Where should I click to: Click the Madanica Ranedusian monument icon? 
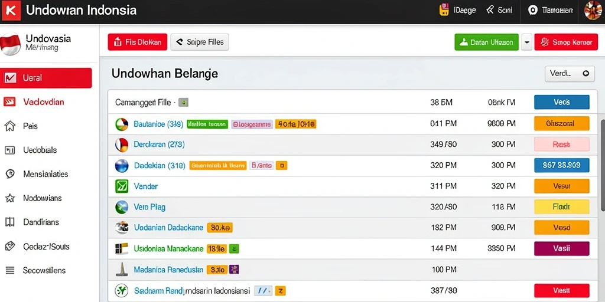(x=122, y=269)
